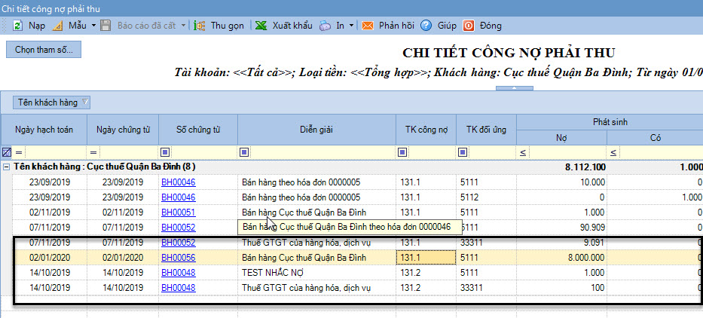This screenshot has width=703, height=318.
Task: Expand the Mẫu dropdown arrow
Action: click(93, 26)
